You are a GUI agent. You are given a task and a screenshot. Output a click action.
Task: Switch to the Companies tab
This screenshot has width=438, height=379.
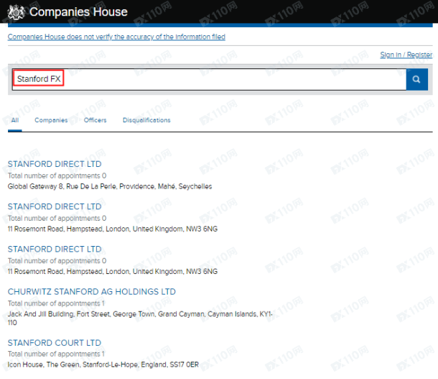(51, 120)
